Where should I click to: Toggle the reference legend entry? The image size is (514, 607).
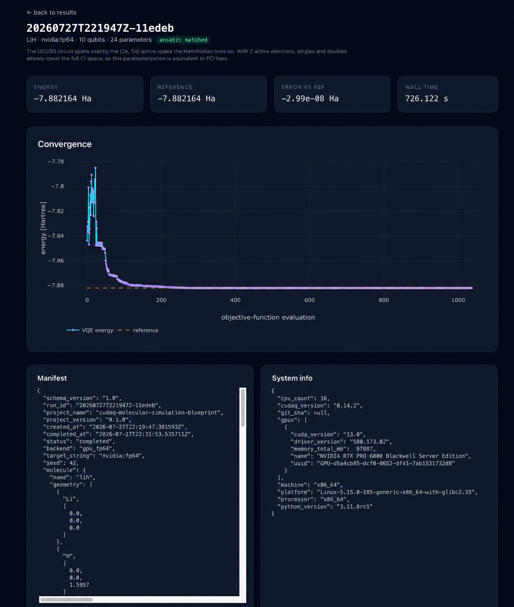tap(138, 330)
